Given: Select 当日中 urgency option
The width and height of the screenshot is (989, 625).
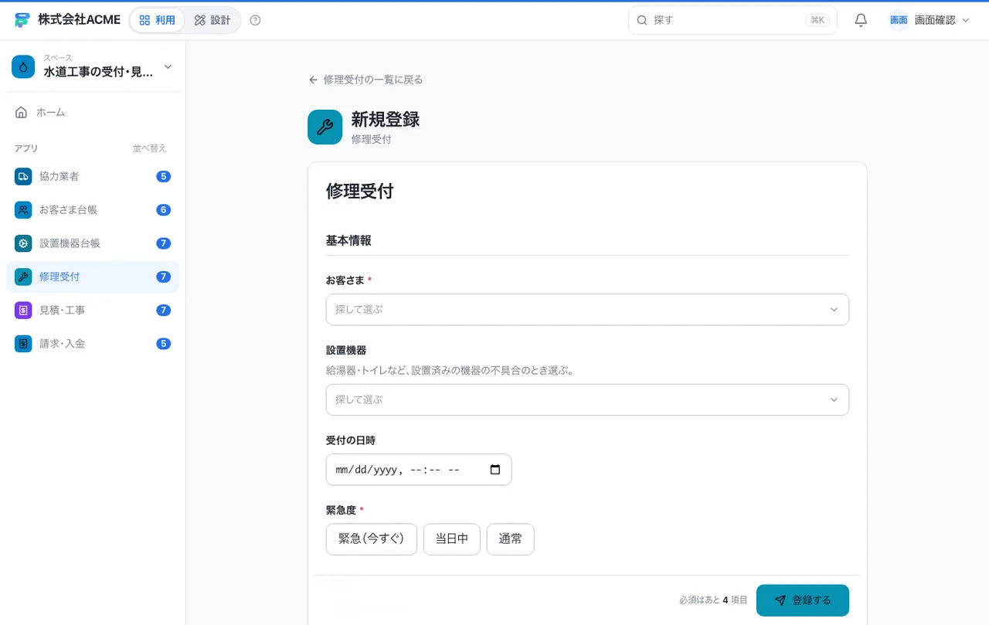Looking at the screenshot, I should 452,539.
